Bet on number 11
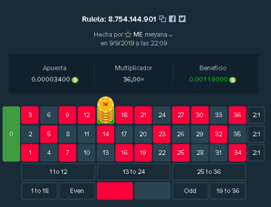 [x=87, y=134]
